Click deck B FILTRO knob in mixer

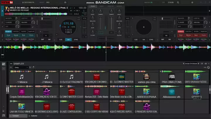[x=119, y=32]
